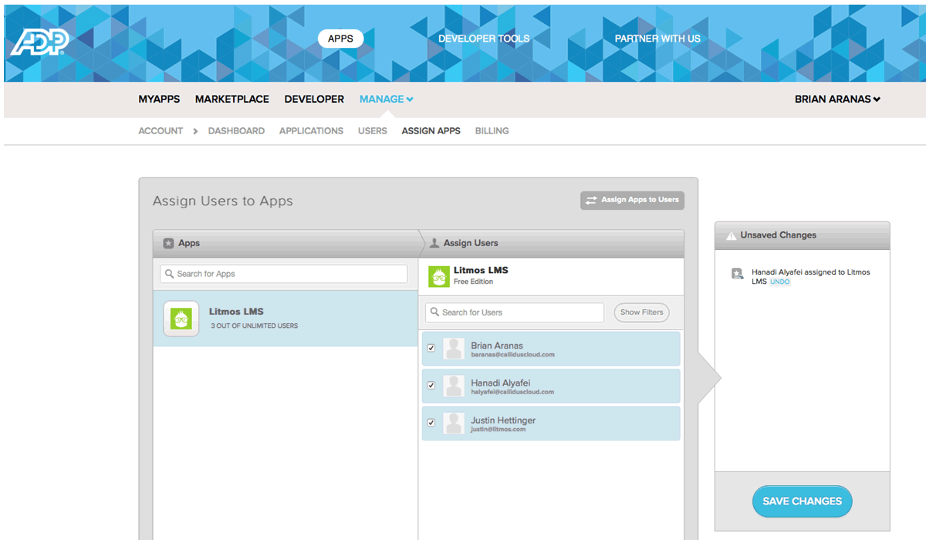926x540 pixels.
Task: Click the star icon beside Apps header
Action: 168,243
